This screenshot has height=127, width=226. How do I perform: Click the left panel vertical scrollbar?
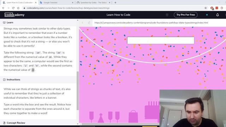78,91
